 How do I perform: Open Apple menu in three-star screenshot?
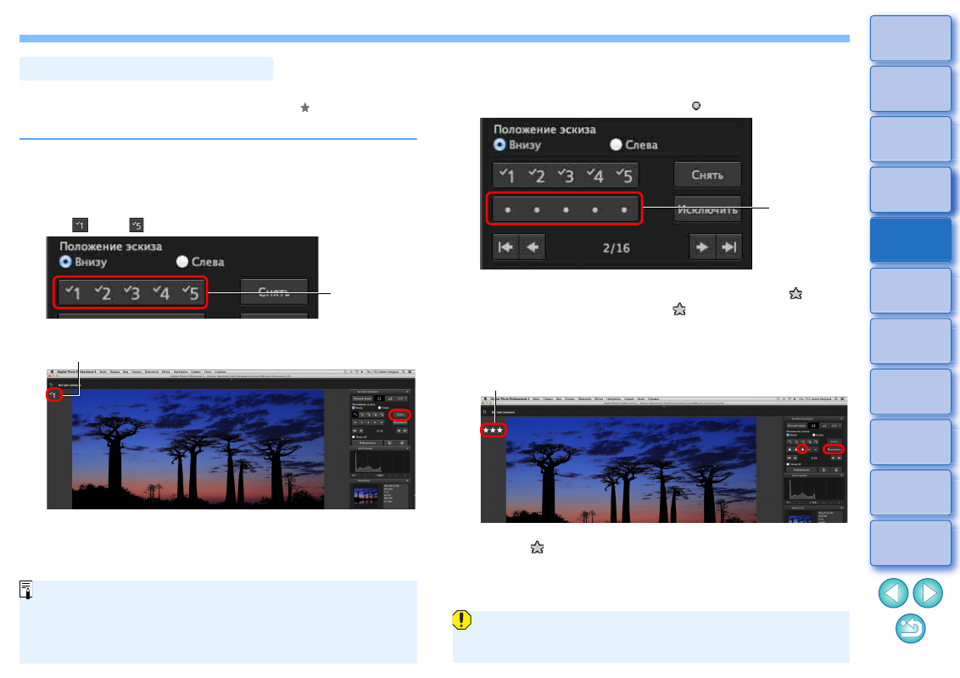tap(485, 399)
